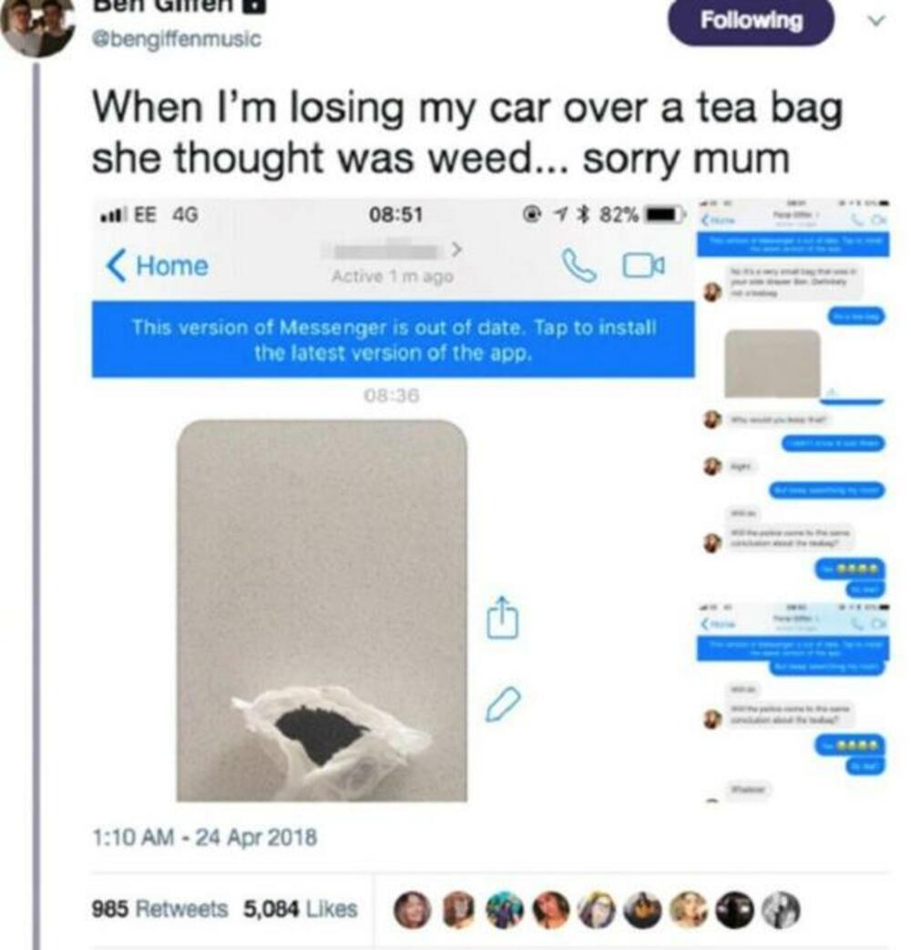Open the tweet options chevron menu
Image resolution: width=911 pixels, height=950 pixels.
875,21
